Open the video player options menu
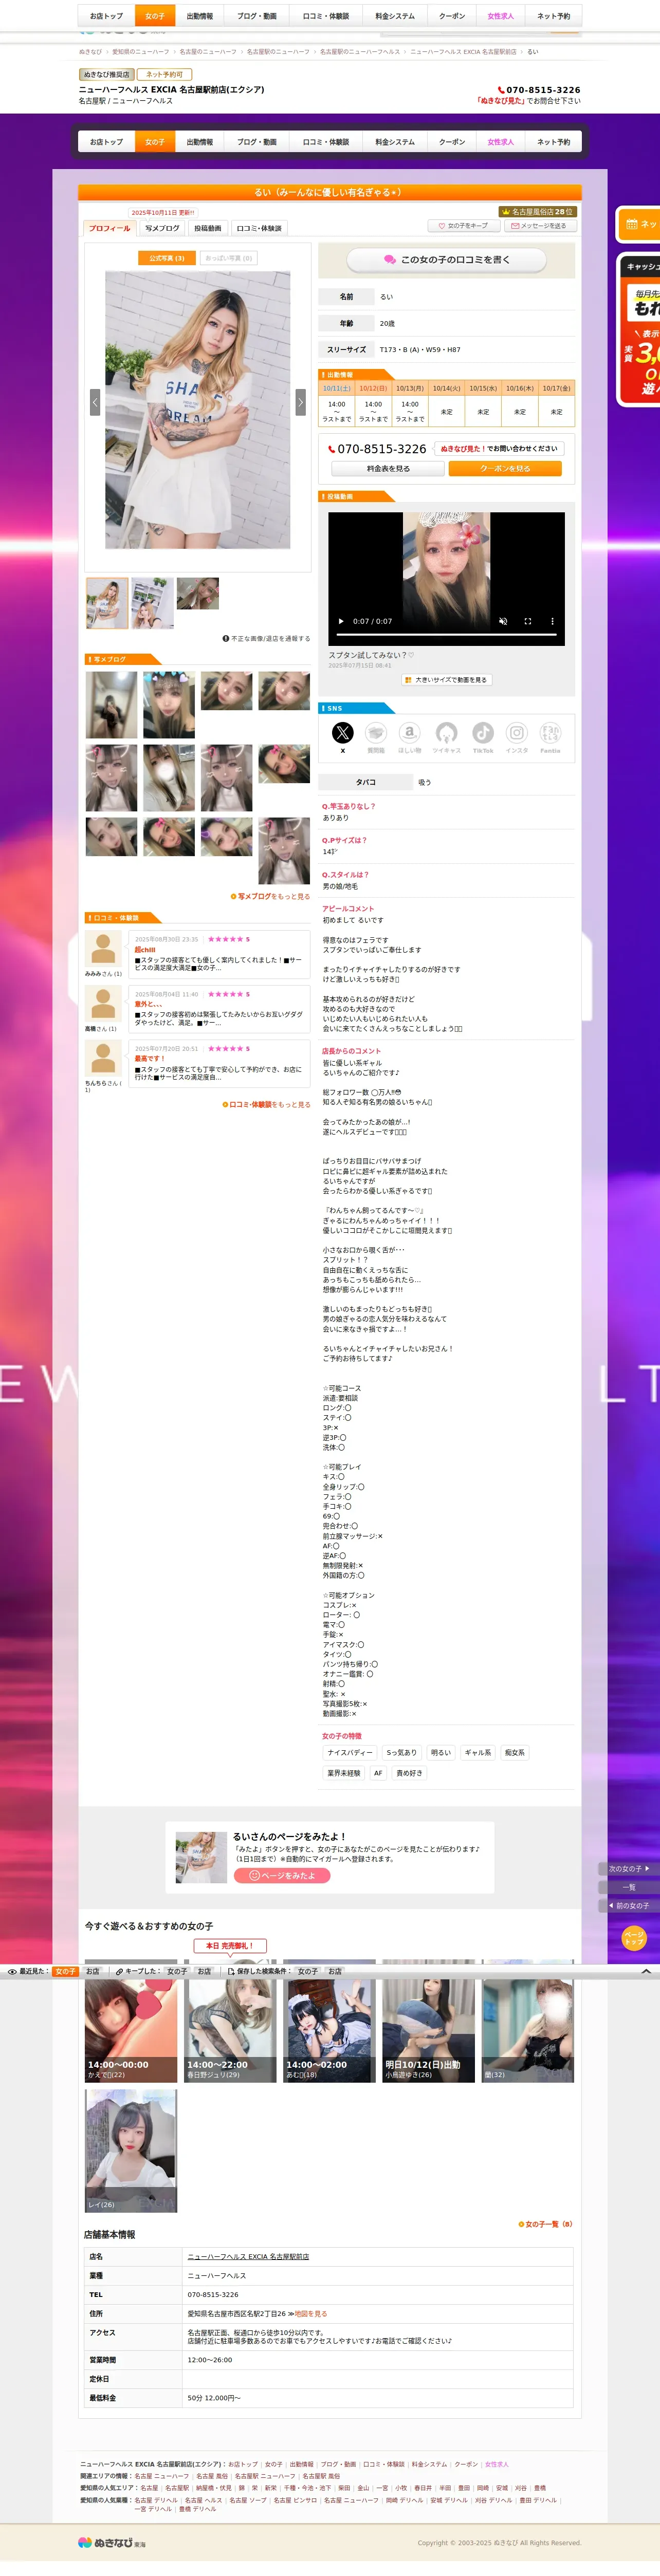Viewport: 660px width, 2576px height. tap(552, 621)
